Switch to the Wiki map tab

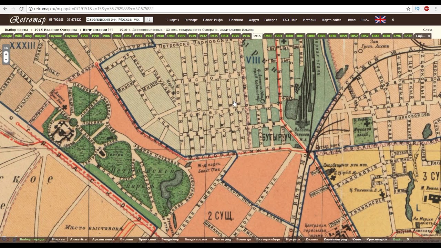[18, 36]
